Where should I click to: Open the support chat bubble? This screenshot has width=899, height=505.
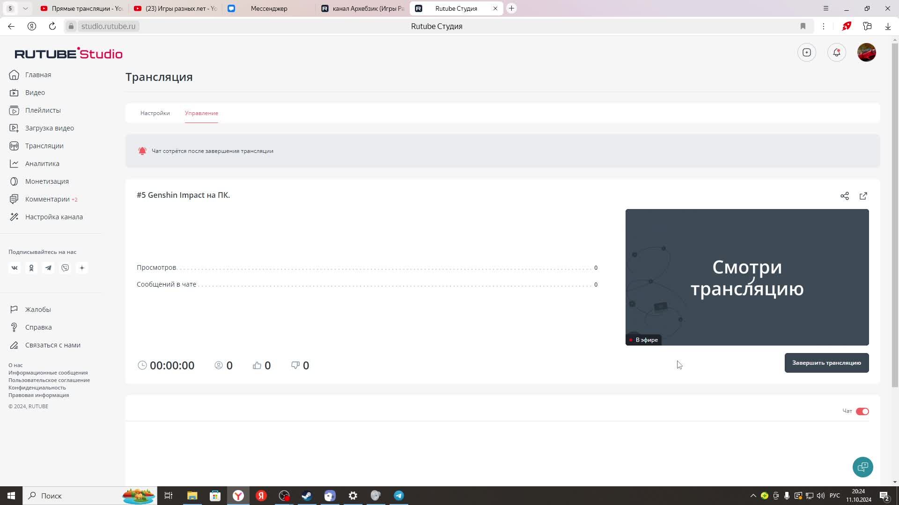coord(862,467)
